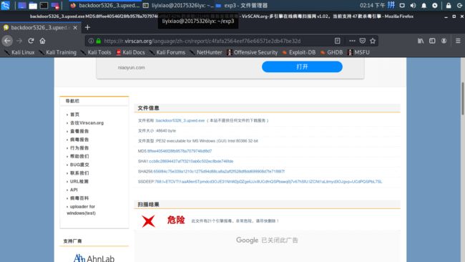Click the page's vertical scrollbar thumb
This screenshot has height=262, width=465.
[462, 98]
